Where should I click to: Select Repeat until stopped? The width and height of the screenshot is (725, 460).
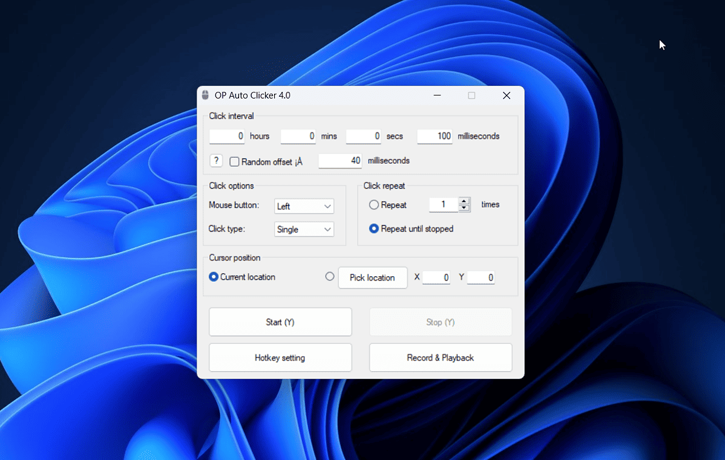(x=373, y=228)
